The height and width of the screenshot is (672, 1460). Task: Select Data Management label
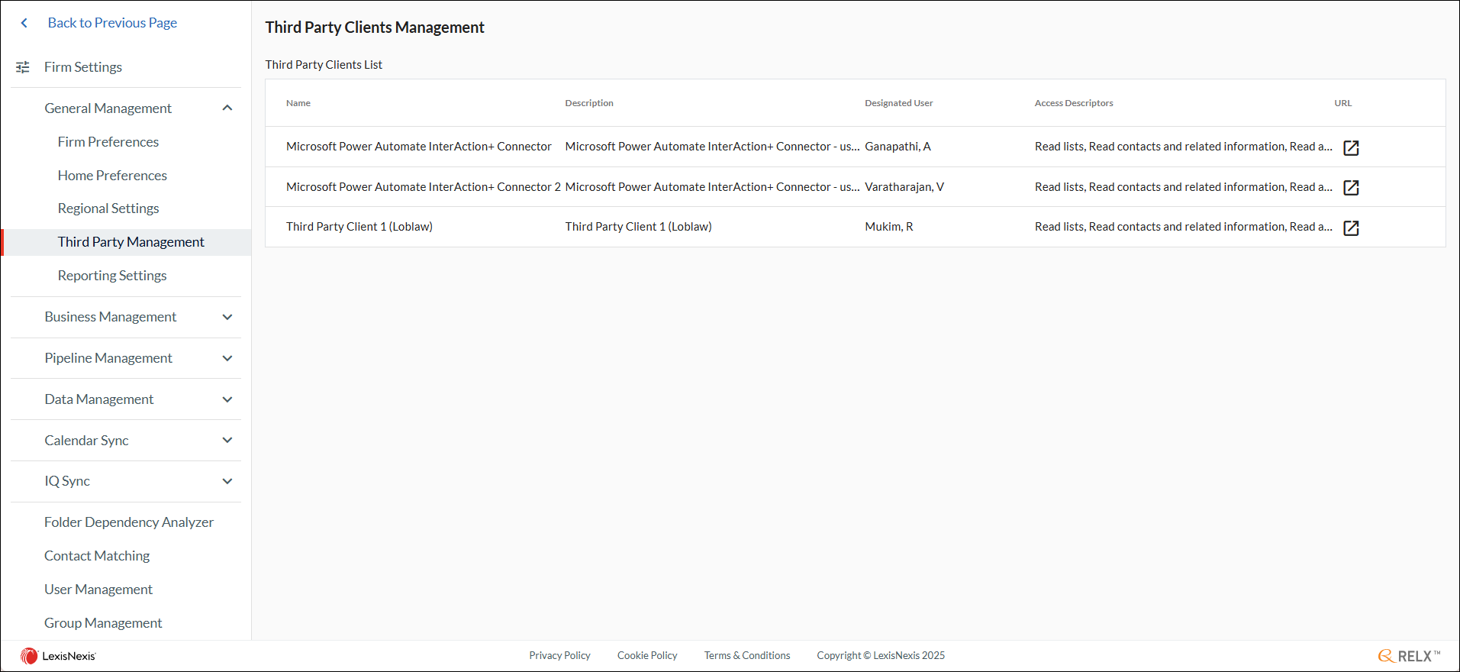tap(99, 399)
